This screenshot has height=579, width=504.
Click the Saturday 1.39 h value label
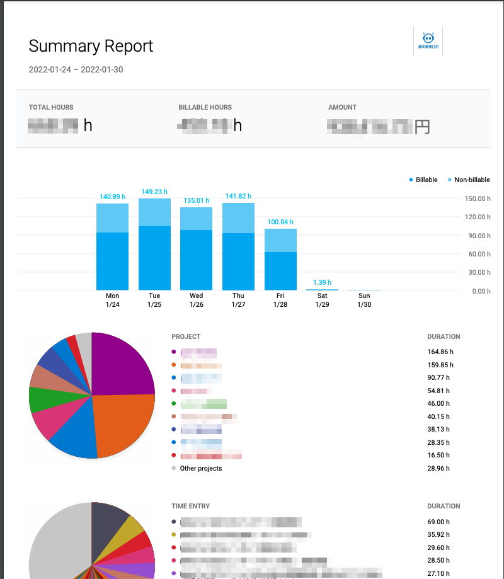point(322,282)
